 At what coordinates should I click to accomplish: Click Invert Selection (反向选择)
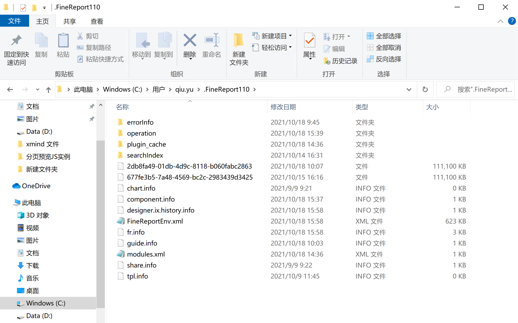384,59
